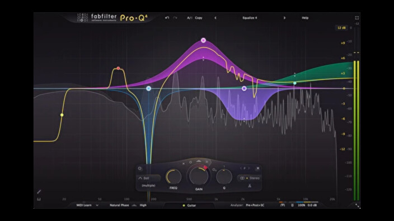The height and width of the screenshot is (221, 394).
Task: Go to the next preset arrow
Action: 284,18
